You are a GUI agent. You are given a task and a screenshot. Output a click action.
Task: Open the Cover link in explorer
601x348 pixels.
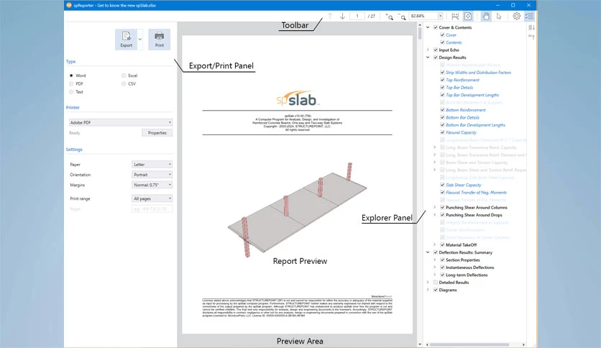coord(451,35)
